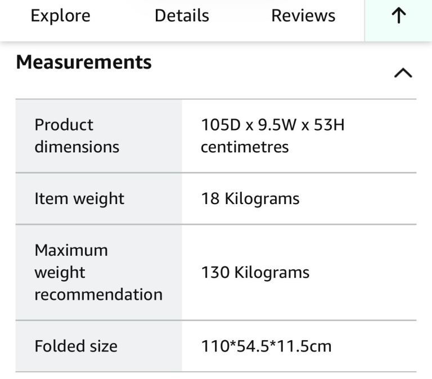This screenshot has width=432, height=379.
Task: Click the word "weight" above "recommendation"
Action: click(60, 273)
